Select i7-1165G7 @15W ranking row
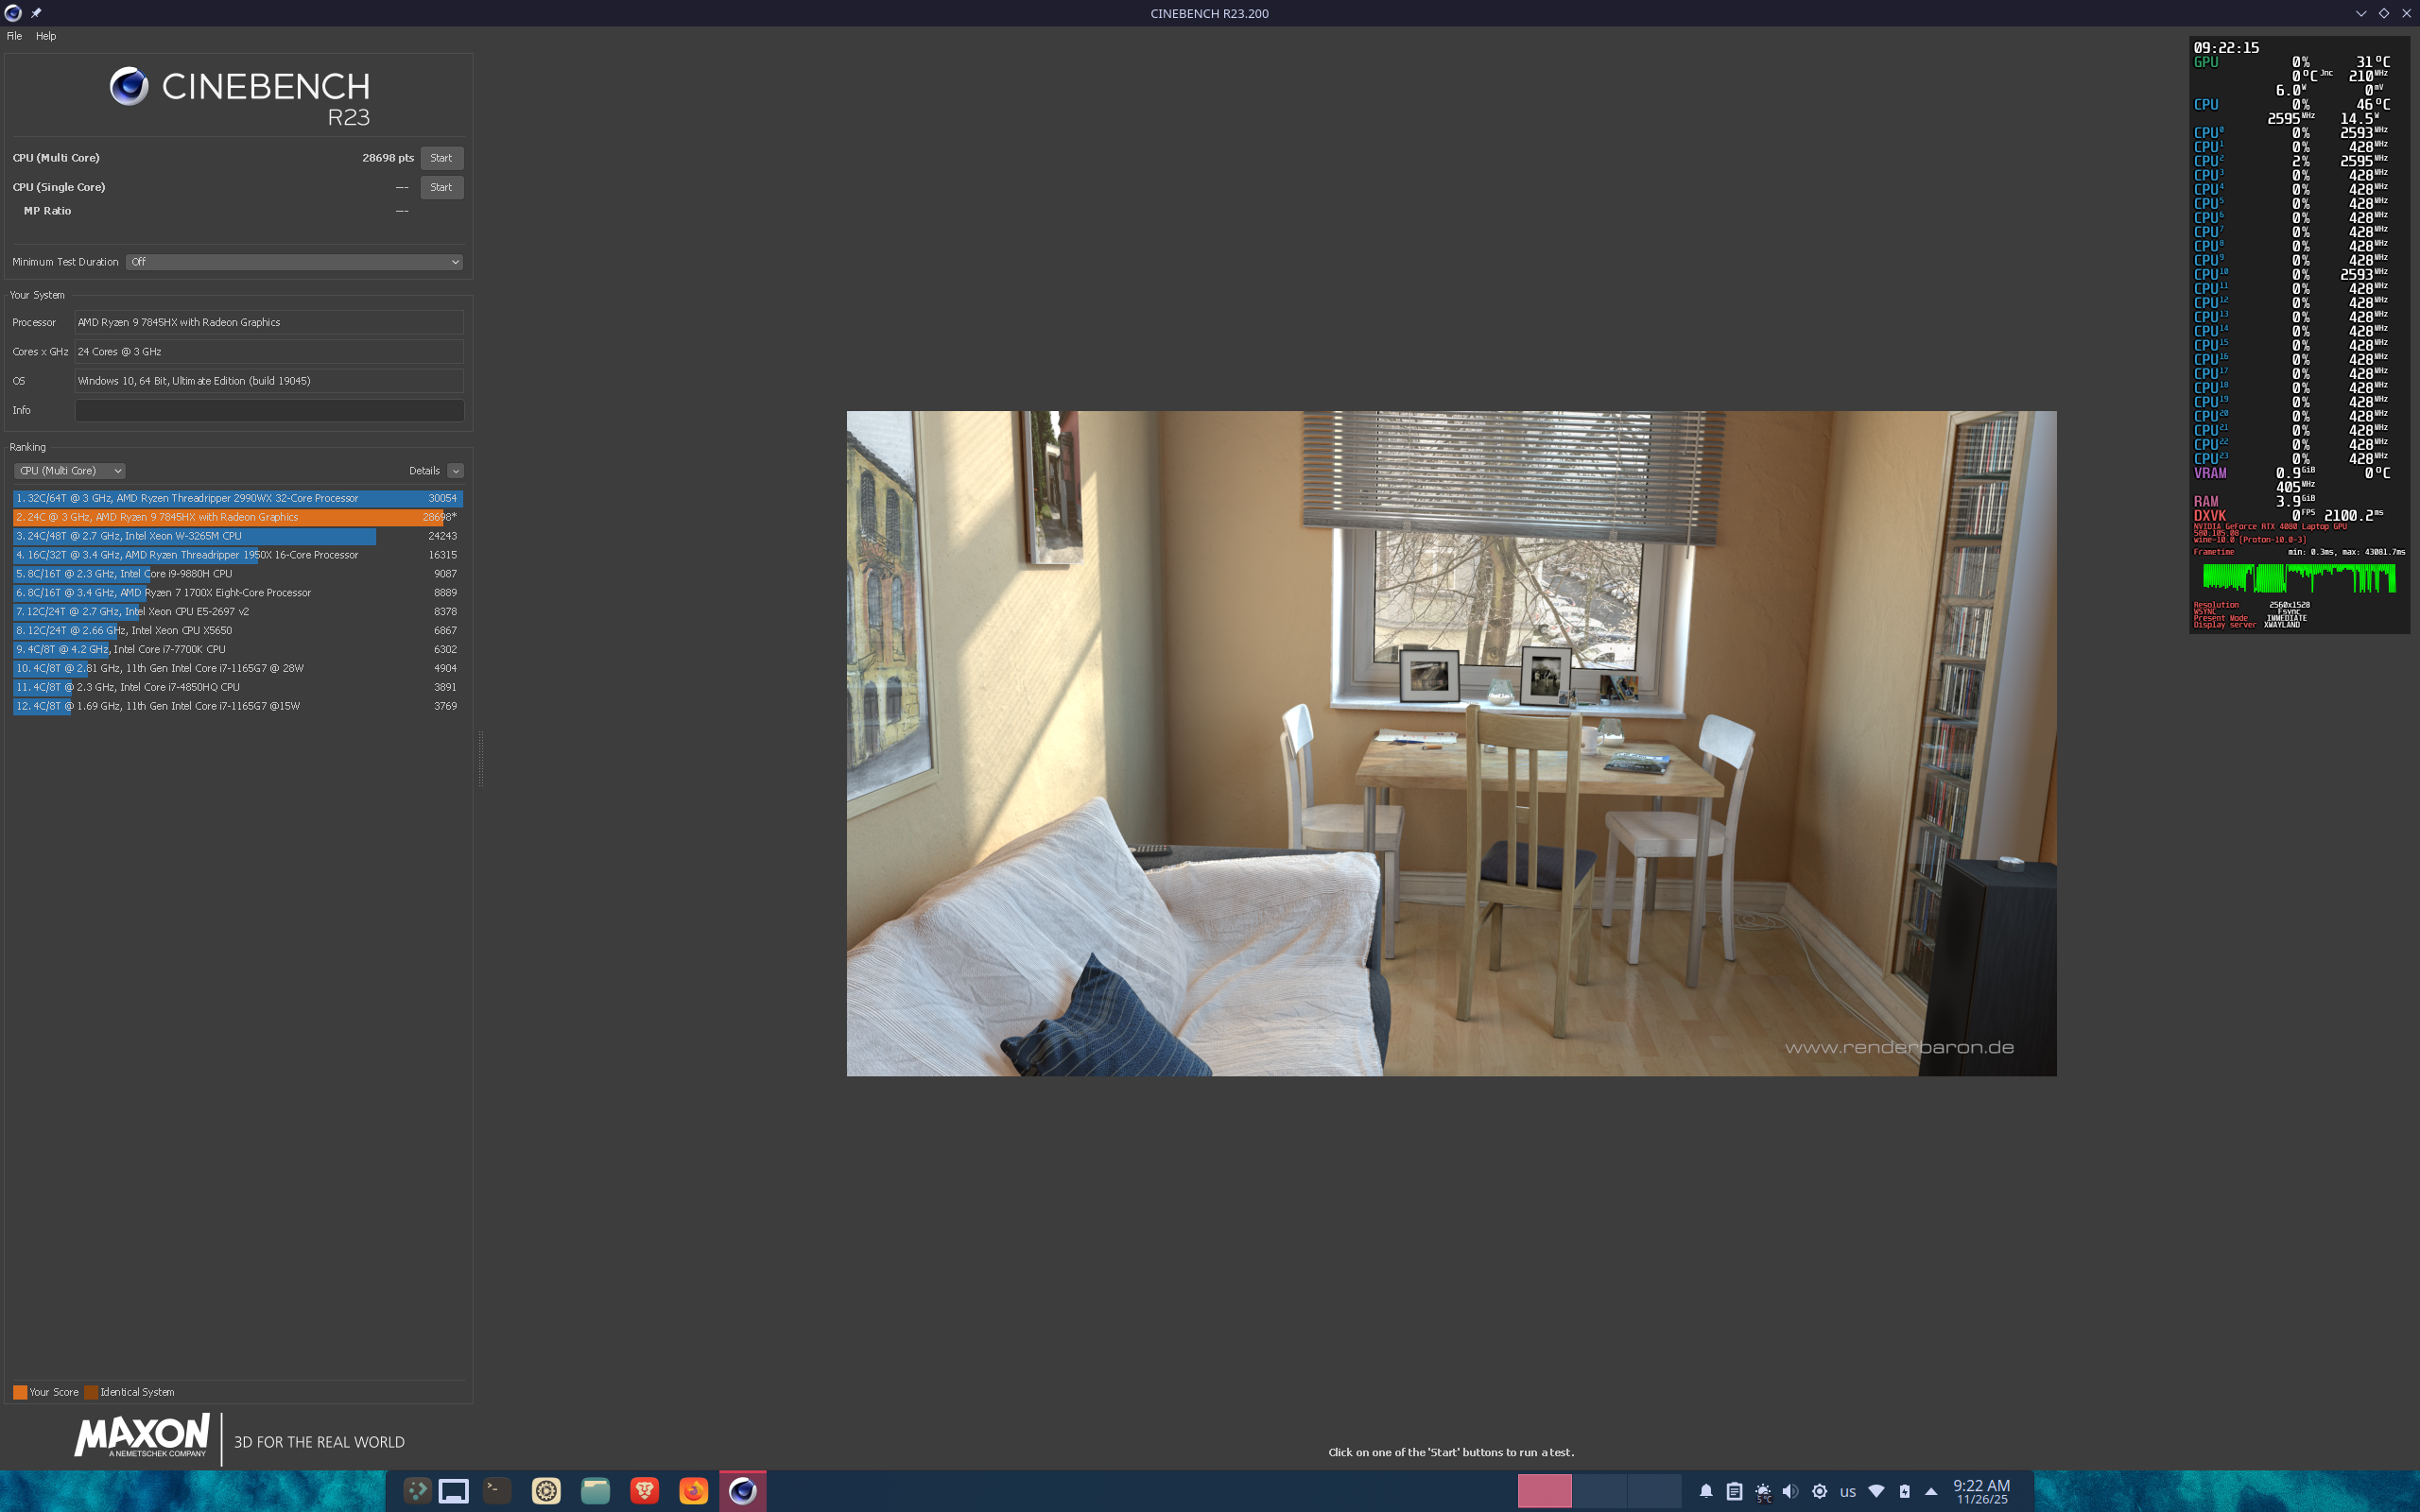2420x1512 pixels. point(238,706)
